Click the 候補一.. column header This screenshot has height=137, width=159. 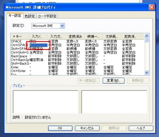point(94,36)
